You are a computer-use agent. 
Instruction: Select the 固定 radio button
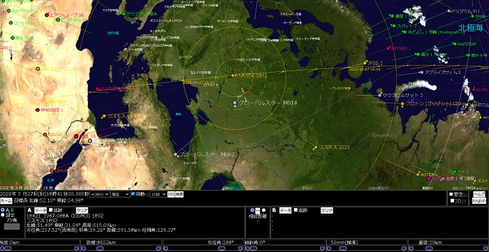coord(3,215)
